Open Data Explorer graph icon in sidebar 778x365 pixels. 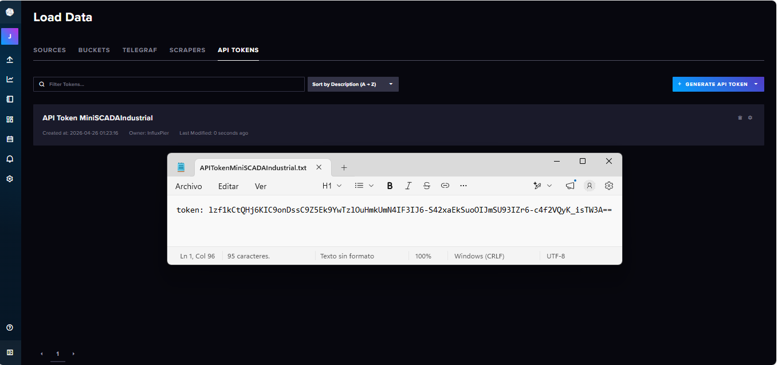tap(10, 79)
